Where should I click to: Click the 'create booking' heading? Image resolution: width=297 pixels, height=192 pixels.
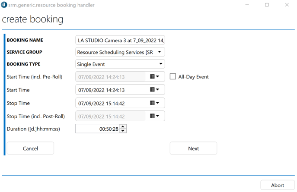pos(32,19)
